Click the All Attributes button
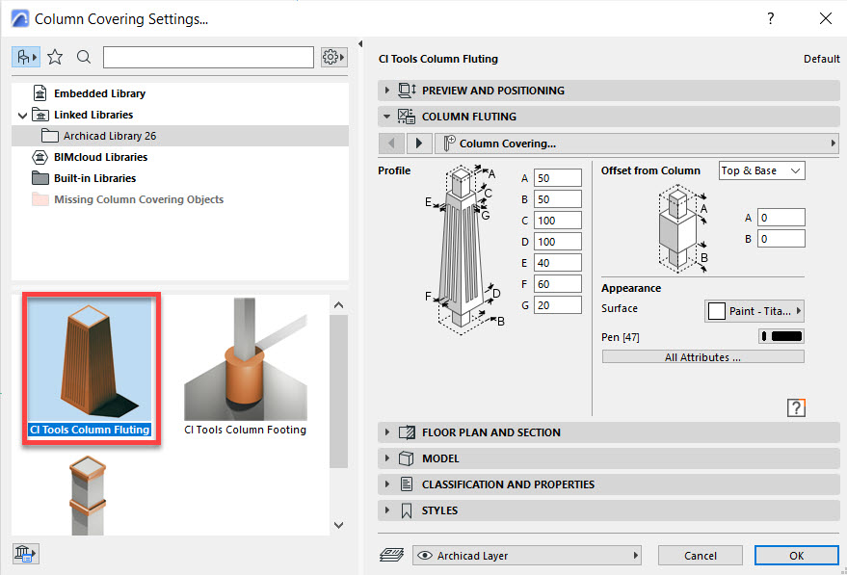The height and width of the screenshot is (575, 847). (x=702, y=357)
